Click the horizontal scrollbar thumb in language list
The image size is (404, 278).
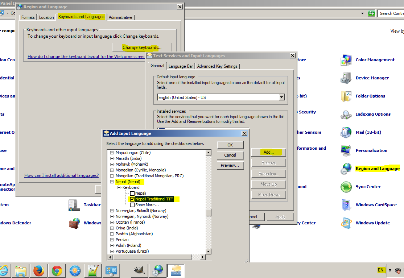[152, 257]
